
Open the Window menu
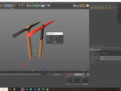coord(70,3)
